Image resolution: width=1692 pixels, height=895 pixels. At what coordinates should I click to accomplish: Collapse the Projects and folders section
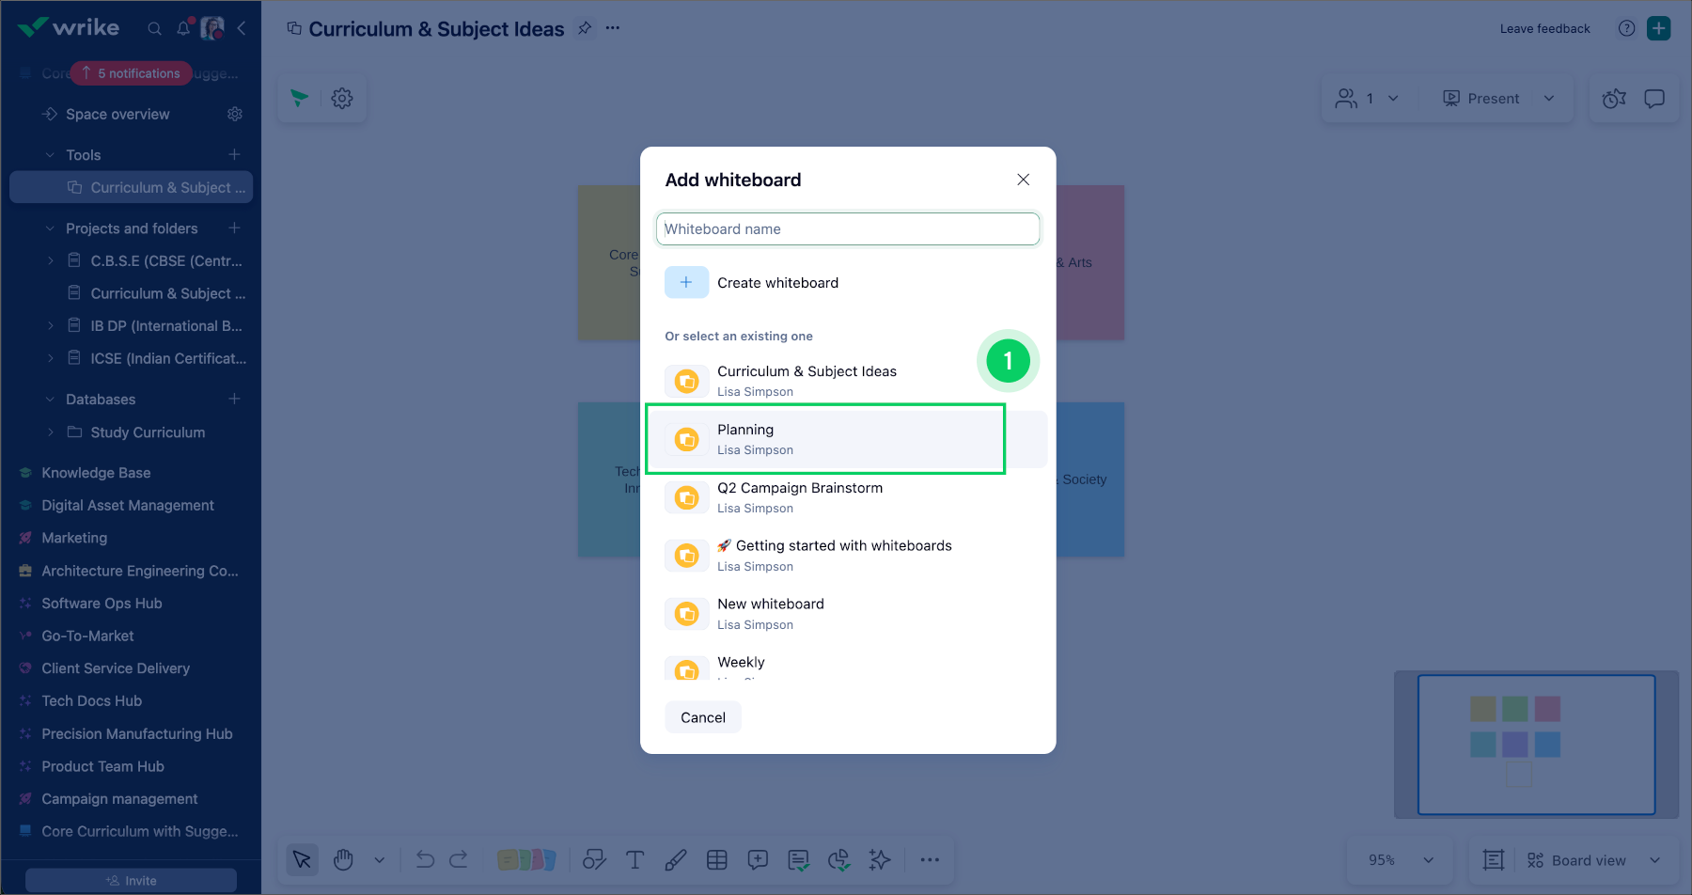pos(50,228)
